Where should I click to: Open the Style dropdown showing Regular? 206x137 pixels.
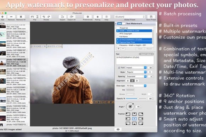pyautogui.click(x=136, y=72)
